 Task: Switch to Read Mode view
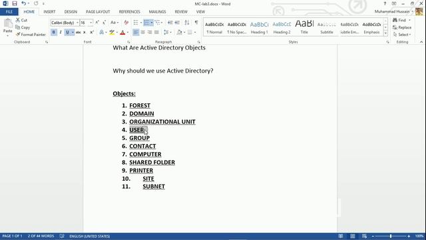(340, 236)
